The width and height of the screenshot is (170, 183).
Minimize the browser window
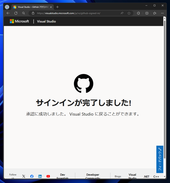coord(147,6)
